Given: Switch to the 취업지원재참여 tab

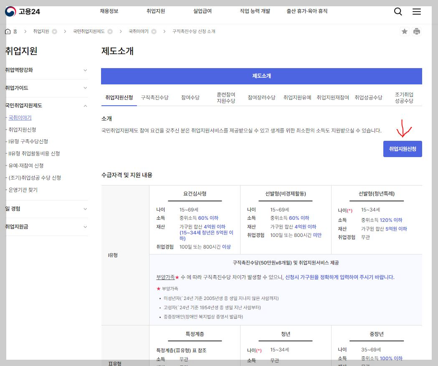Looking at the screenshot, I should click(333, 98).
